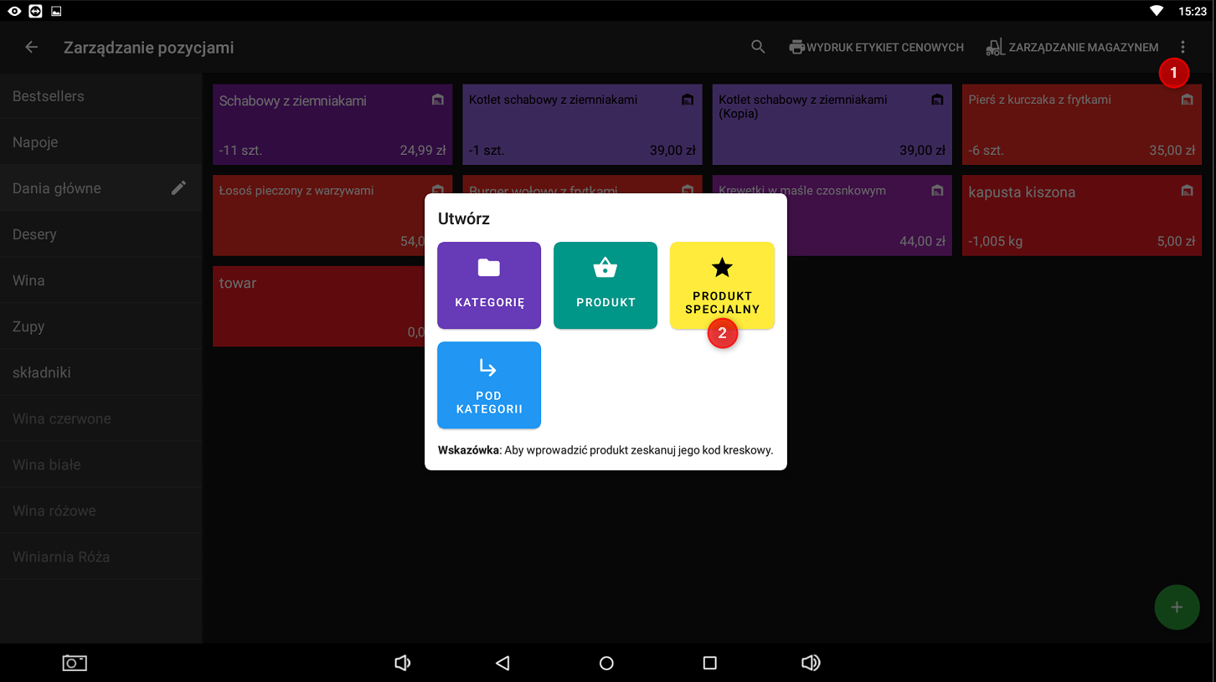This screenshot has width=1216, height=682.
Task: Open the search magnifier icon
Action: click(758, 48)
